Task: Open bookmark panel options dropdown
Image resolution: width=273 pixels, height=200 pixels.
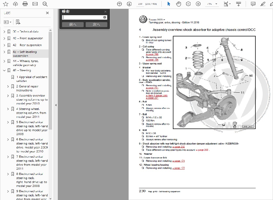Action: pos(8,22)
